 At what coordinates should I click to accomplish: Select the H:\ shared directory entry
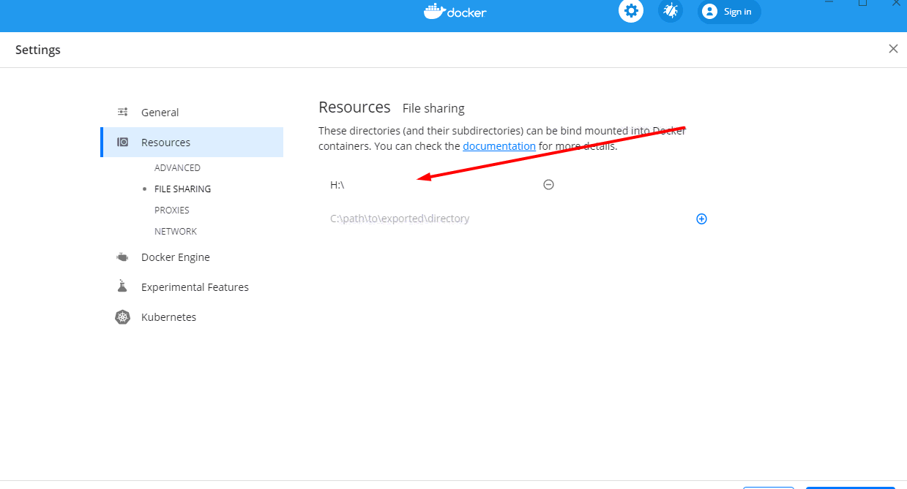pyautogui.click(x=337, y=185)
